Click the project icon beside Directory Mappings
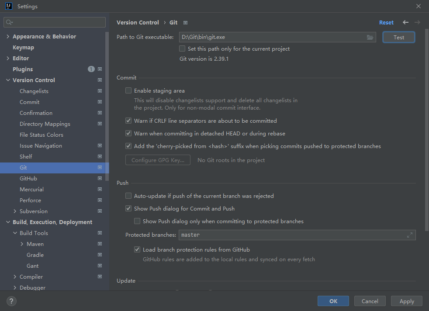The width and height of the screenshot is (429, 311). point(100,124)
